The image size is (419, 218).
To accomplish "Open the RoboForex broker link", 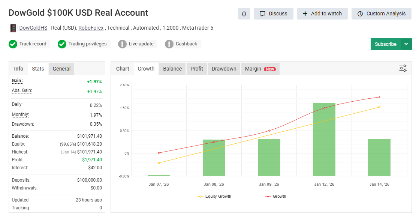I will point(91,28).
